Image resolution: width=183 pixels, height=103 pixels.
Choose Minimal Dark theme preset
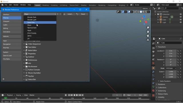40,28
